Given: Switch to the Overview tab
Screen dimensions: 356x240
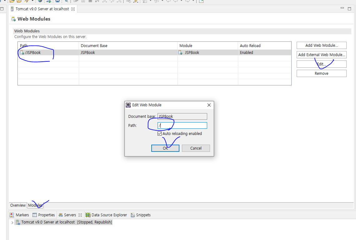Looking at the screenshot, I should (x=18, y=205).
